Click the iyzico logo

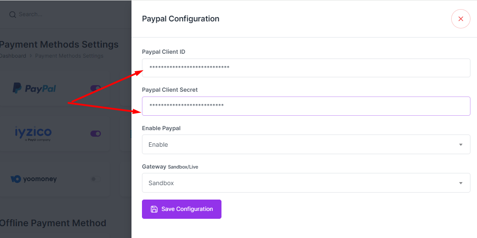[33, 134]
